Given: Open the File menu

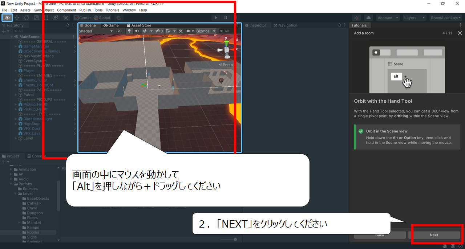Looking at the screenshot, I should pyautogui.click(x=4, y=10).
